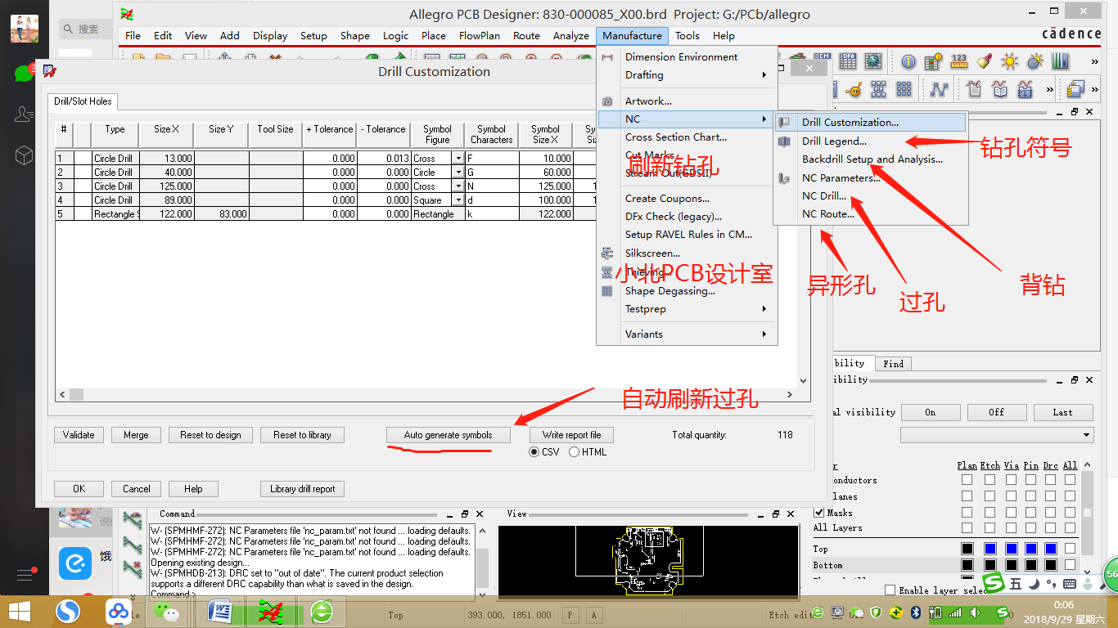This screenshot has height=628, width=1118.
Task: Open the global visibility combo box
Action: click(x=997, y=435)
